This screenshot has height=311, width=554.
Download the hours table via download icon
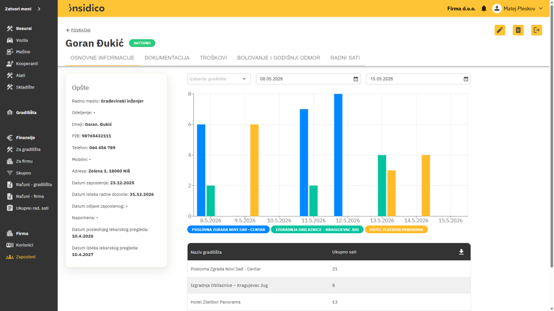461,252
